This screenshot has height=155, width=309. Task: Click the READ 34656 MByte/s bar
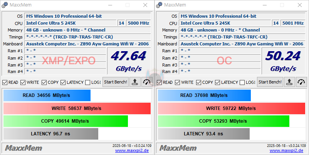coord(47,95)
